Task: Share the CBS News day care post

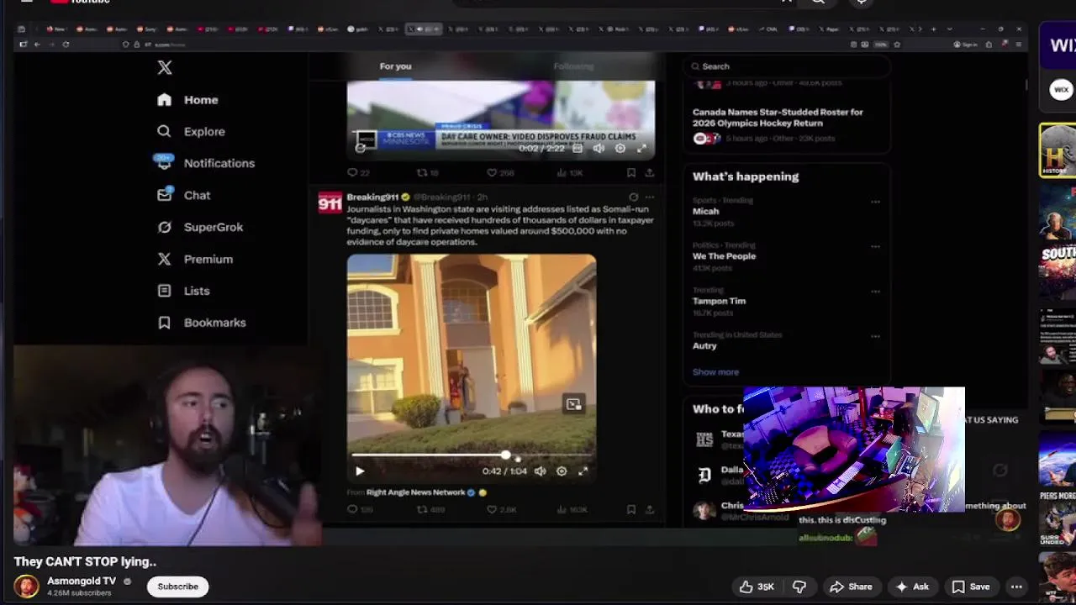Action: coord(649,172)
